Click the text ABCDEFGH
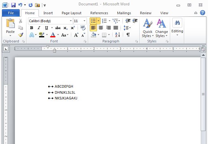208x144 pixels. [x=64, y=86]
